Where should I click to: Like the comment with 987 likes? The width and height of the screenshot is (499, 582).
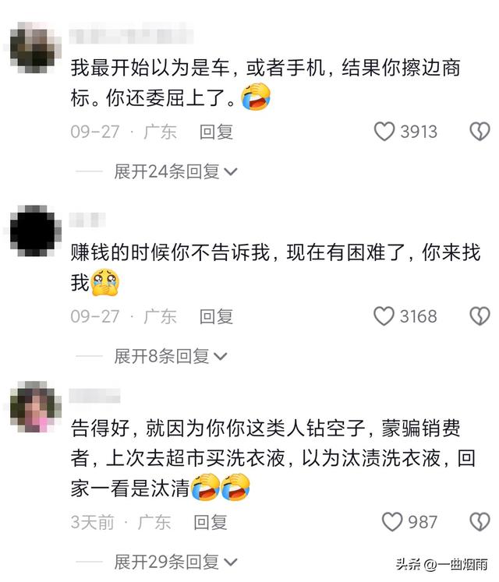pos(392,522)
